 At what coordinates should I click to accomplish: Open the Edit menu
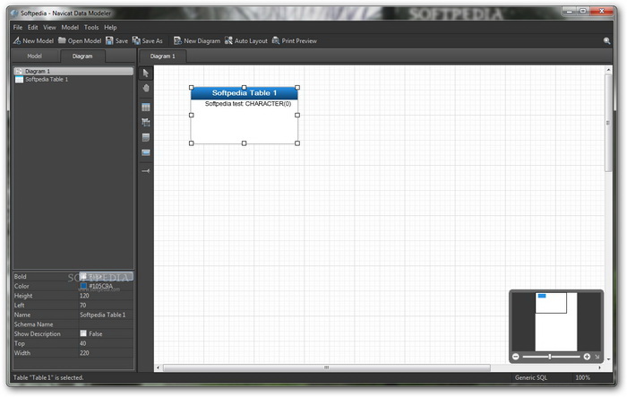point(33,27)
